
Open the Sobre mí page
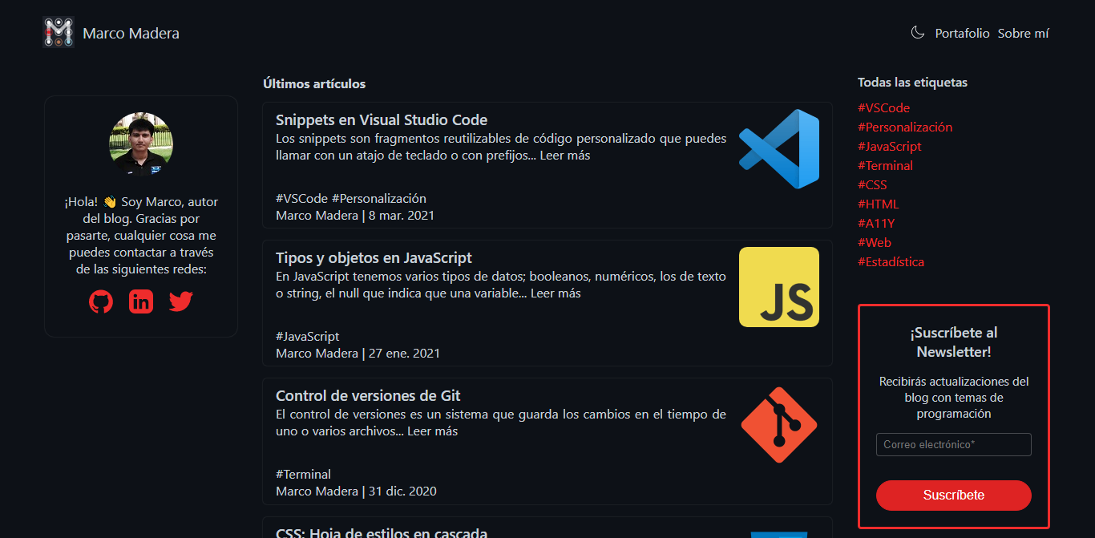1024,33
